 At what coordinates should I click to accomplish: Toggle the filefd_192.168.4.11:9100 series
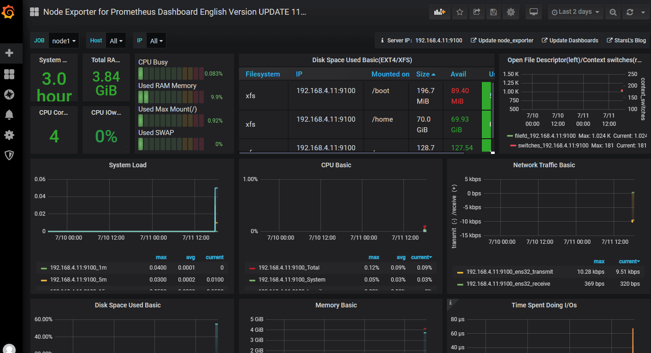pos(545,136)
